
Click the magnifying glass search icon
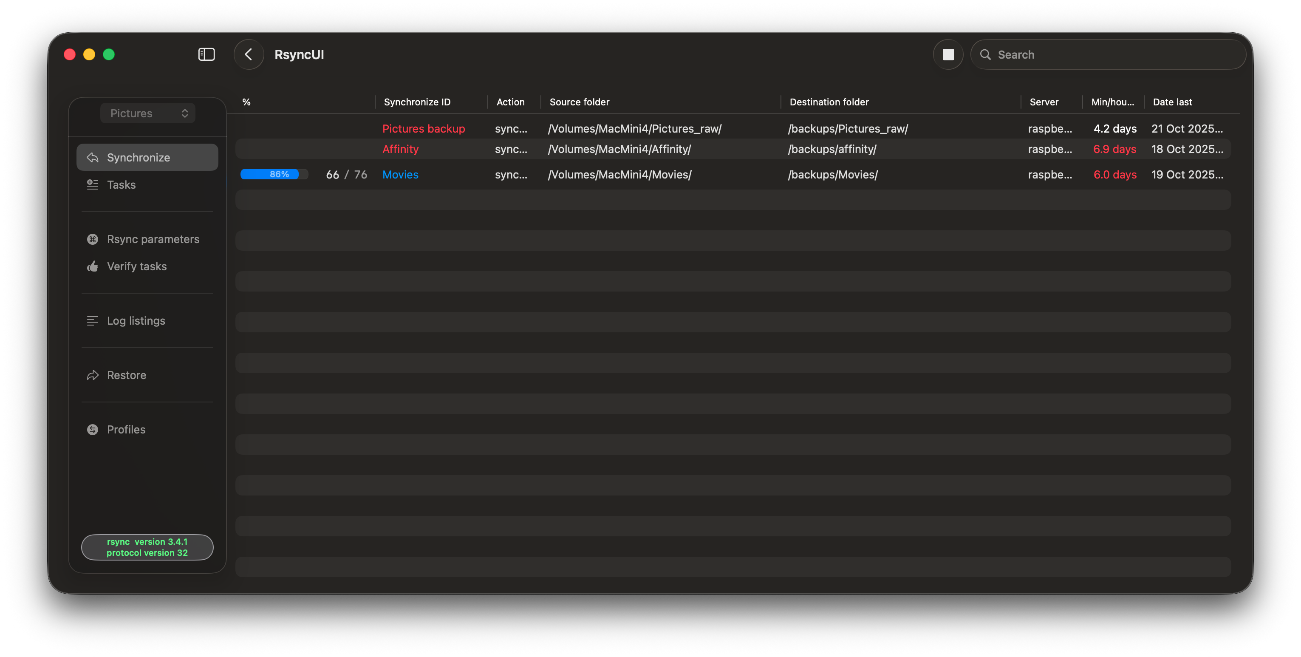click(985, 54)
